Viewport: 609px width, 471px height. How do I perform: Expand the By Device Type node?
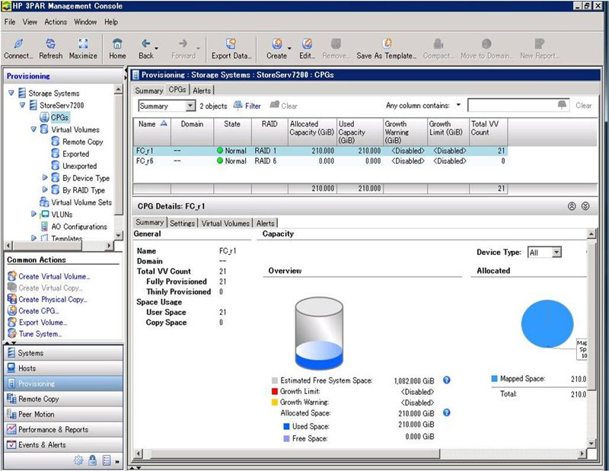tap(45, 177)
